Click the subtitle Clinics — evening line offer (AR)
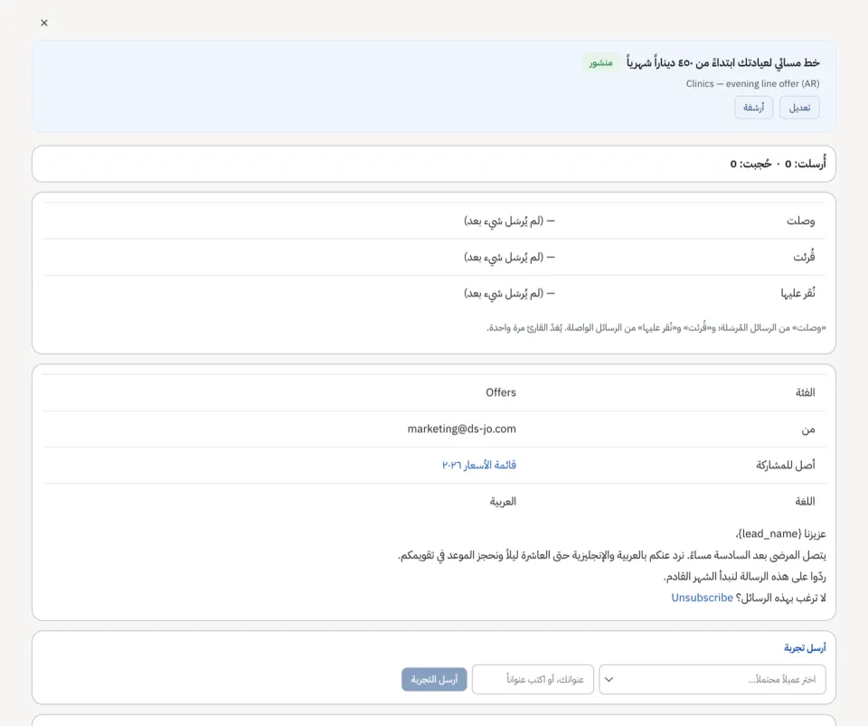This screenshot has height=726, width=868. coord(753,83)
